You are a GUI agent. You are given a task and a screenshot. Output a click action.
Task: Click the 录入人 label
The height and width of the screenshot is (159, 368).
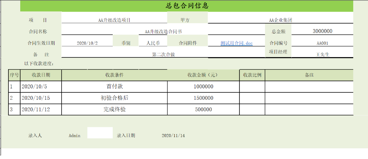pyautogui.click(x=35, y=135)
